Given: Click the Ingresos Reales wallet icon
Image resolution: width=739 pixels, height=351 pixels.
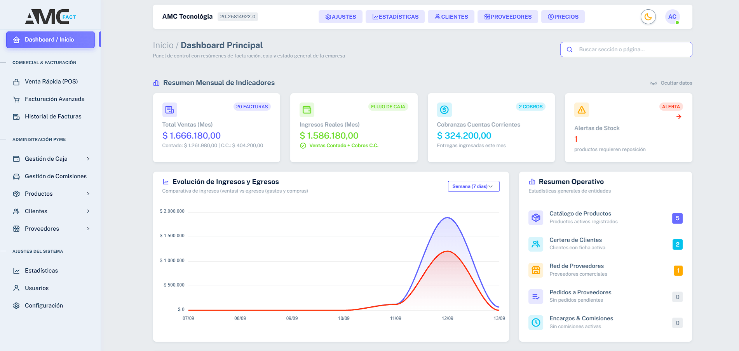Looking at the screenshot, I should 307,110.
